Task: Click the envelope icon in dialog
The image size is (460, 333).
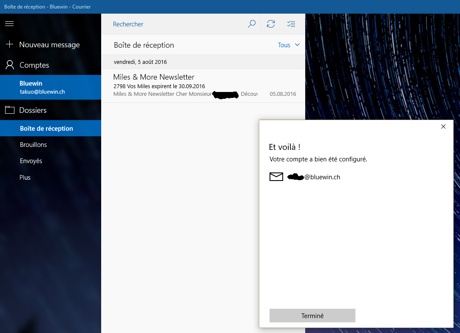Action: (x=276, y=177)
